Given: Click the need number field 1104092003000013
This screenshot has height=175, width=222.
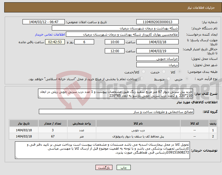Looking at the screenshot, I should pos(157,22).
